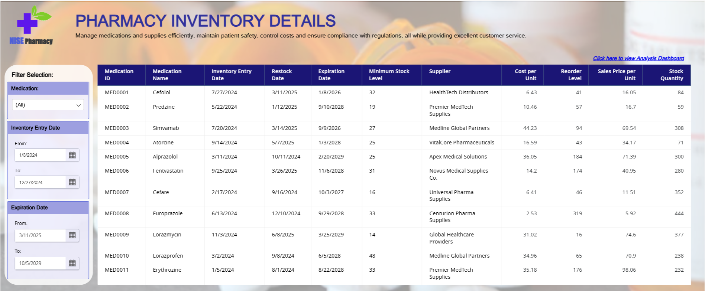Image resolution: width=705 pixels, height=291 pixels.
Task: Edit Expiration From date field 3/11/2025
Action: [x=40, y=235]
